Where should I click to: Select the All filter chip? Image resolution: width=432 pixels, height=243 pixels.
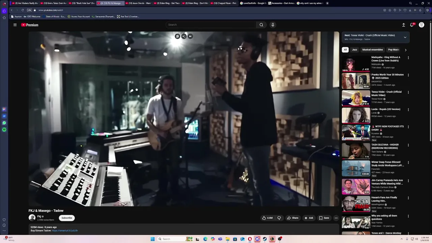pos(345,50)
